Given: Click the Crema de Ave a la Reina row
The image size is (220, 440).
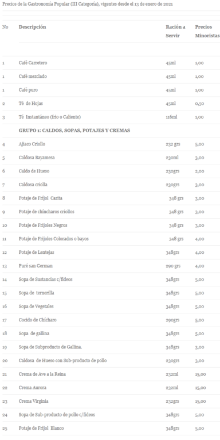Looking at the screenshot, I should 110,374.
